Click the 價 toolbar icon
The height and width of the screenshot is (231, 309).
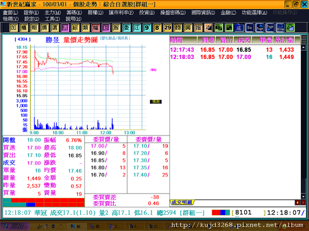pos(44,28)
